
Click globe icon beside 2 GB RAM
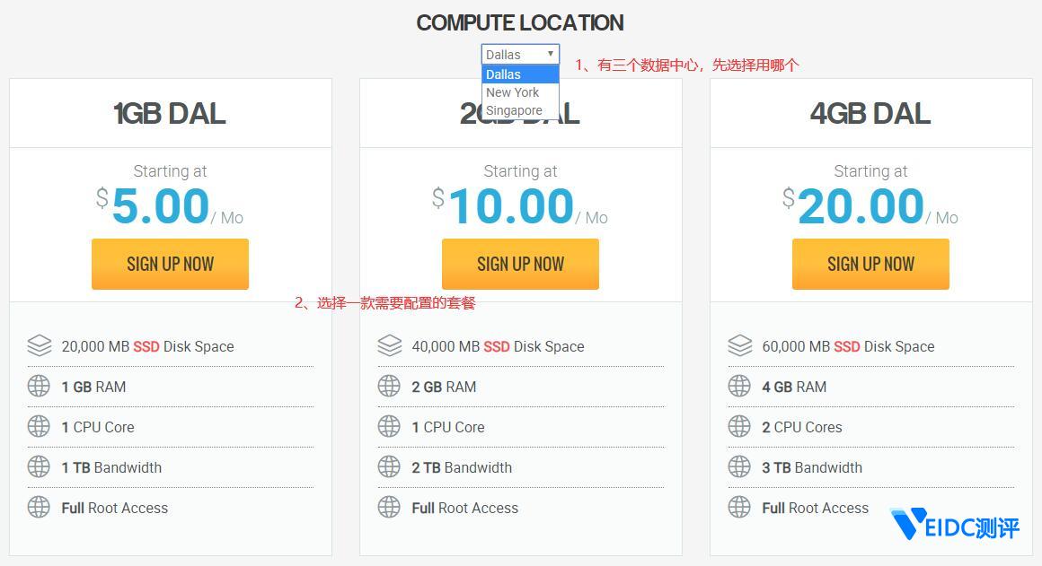[389, 386]
